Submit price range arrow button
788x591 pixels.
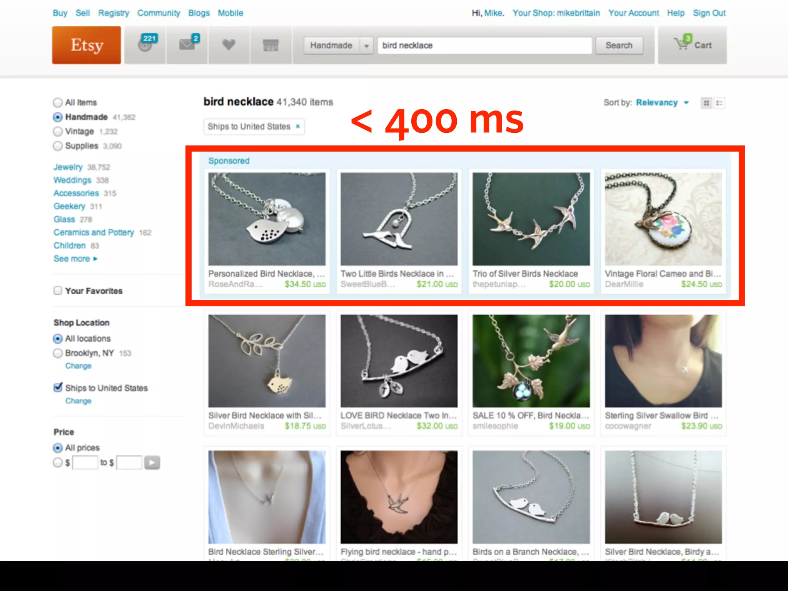point(152,462)
